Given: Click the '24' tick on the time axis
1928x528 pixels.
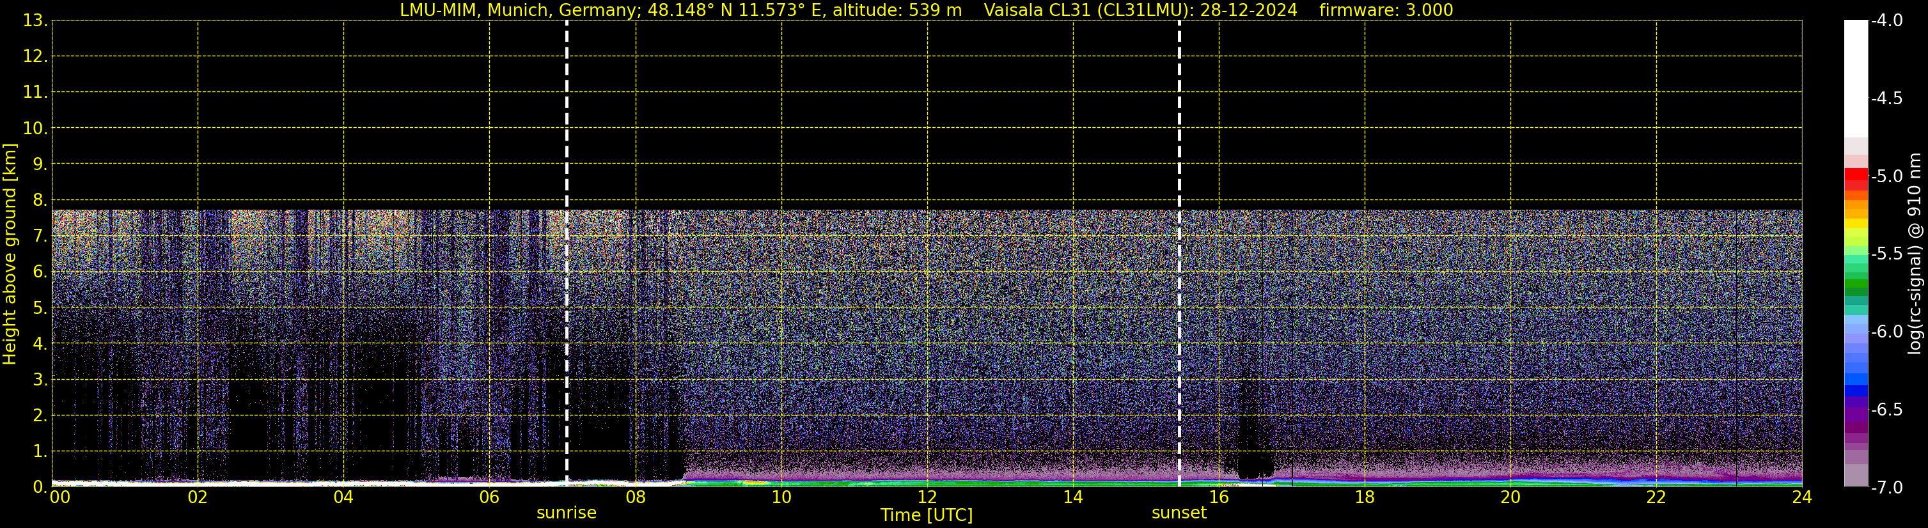Looking at the screenshot, I should pos(1802,497).
